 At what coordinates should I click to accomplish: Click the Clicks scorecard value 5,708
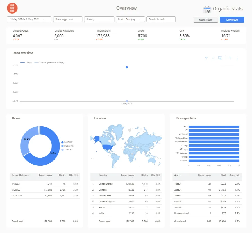pyautogui.click(x=142, y=36)
